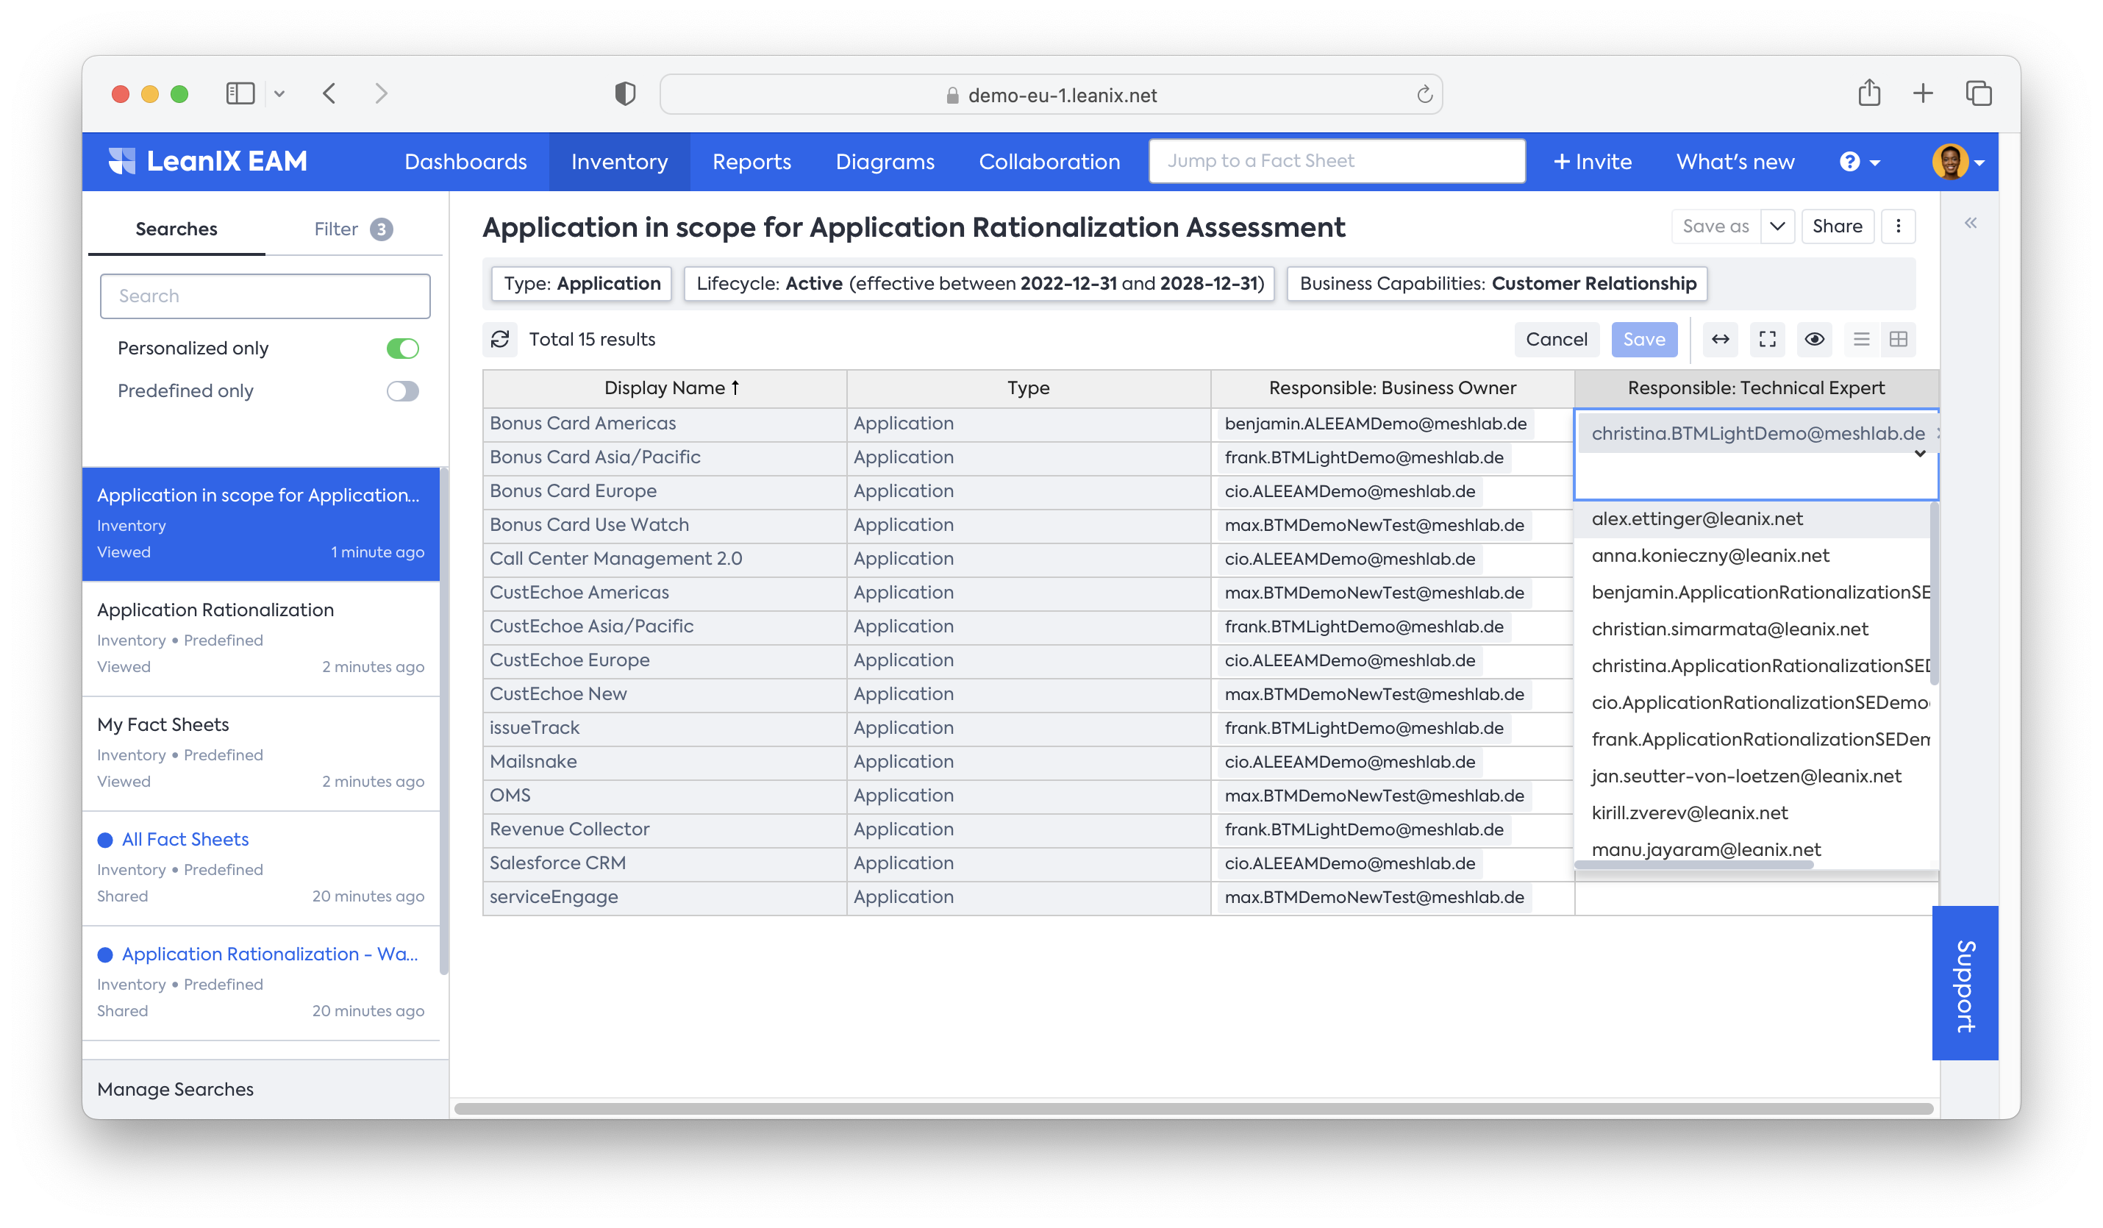Sort by Display Name column header
This screenshot has height=1228, width=2103.
click(x=671, y=388)
